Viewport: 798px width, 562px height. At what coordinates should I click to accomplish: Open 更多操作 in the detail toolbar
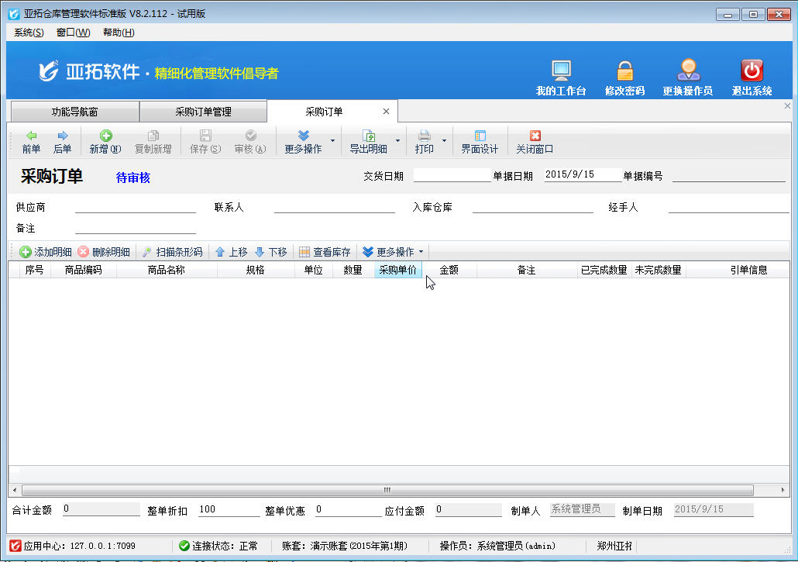tap(392, 252)
